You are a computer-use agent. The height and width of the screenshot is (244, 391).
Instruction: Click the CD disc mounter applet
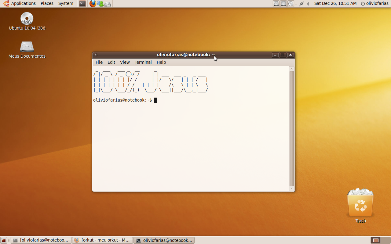(x=291, y=4)
